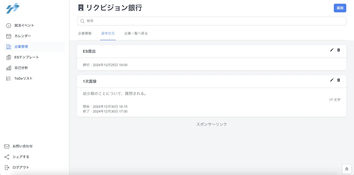This screenshot has height=175, width=354.
Task: Click the 就活イベント info icon
Action: (8, 25)
